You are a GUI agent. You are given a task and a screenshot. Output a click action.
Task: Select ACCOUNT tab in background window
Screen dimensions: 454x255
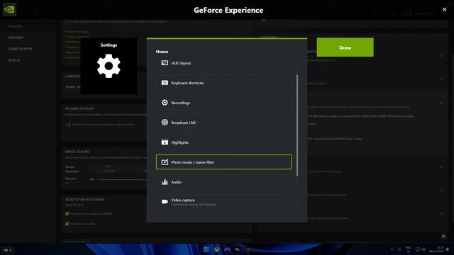16,38
